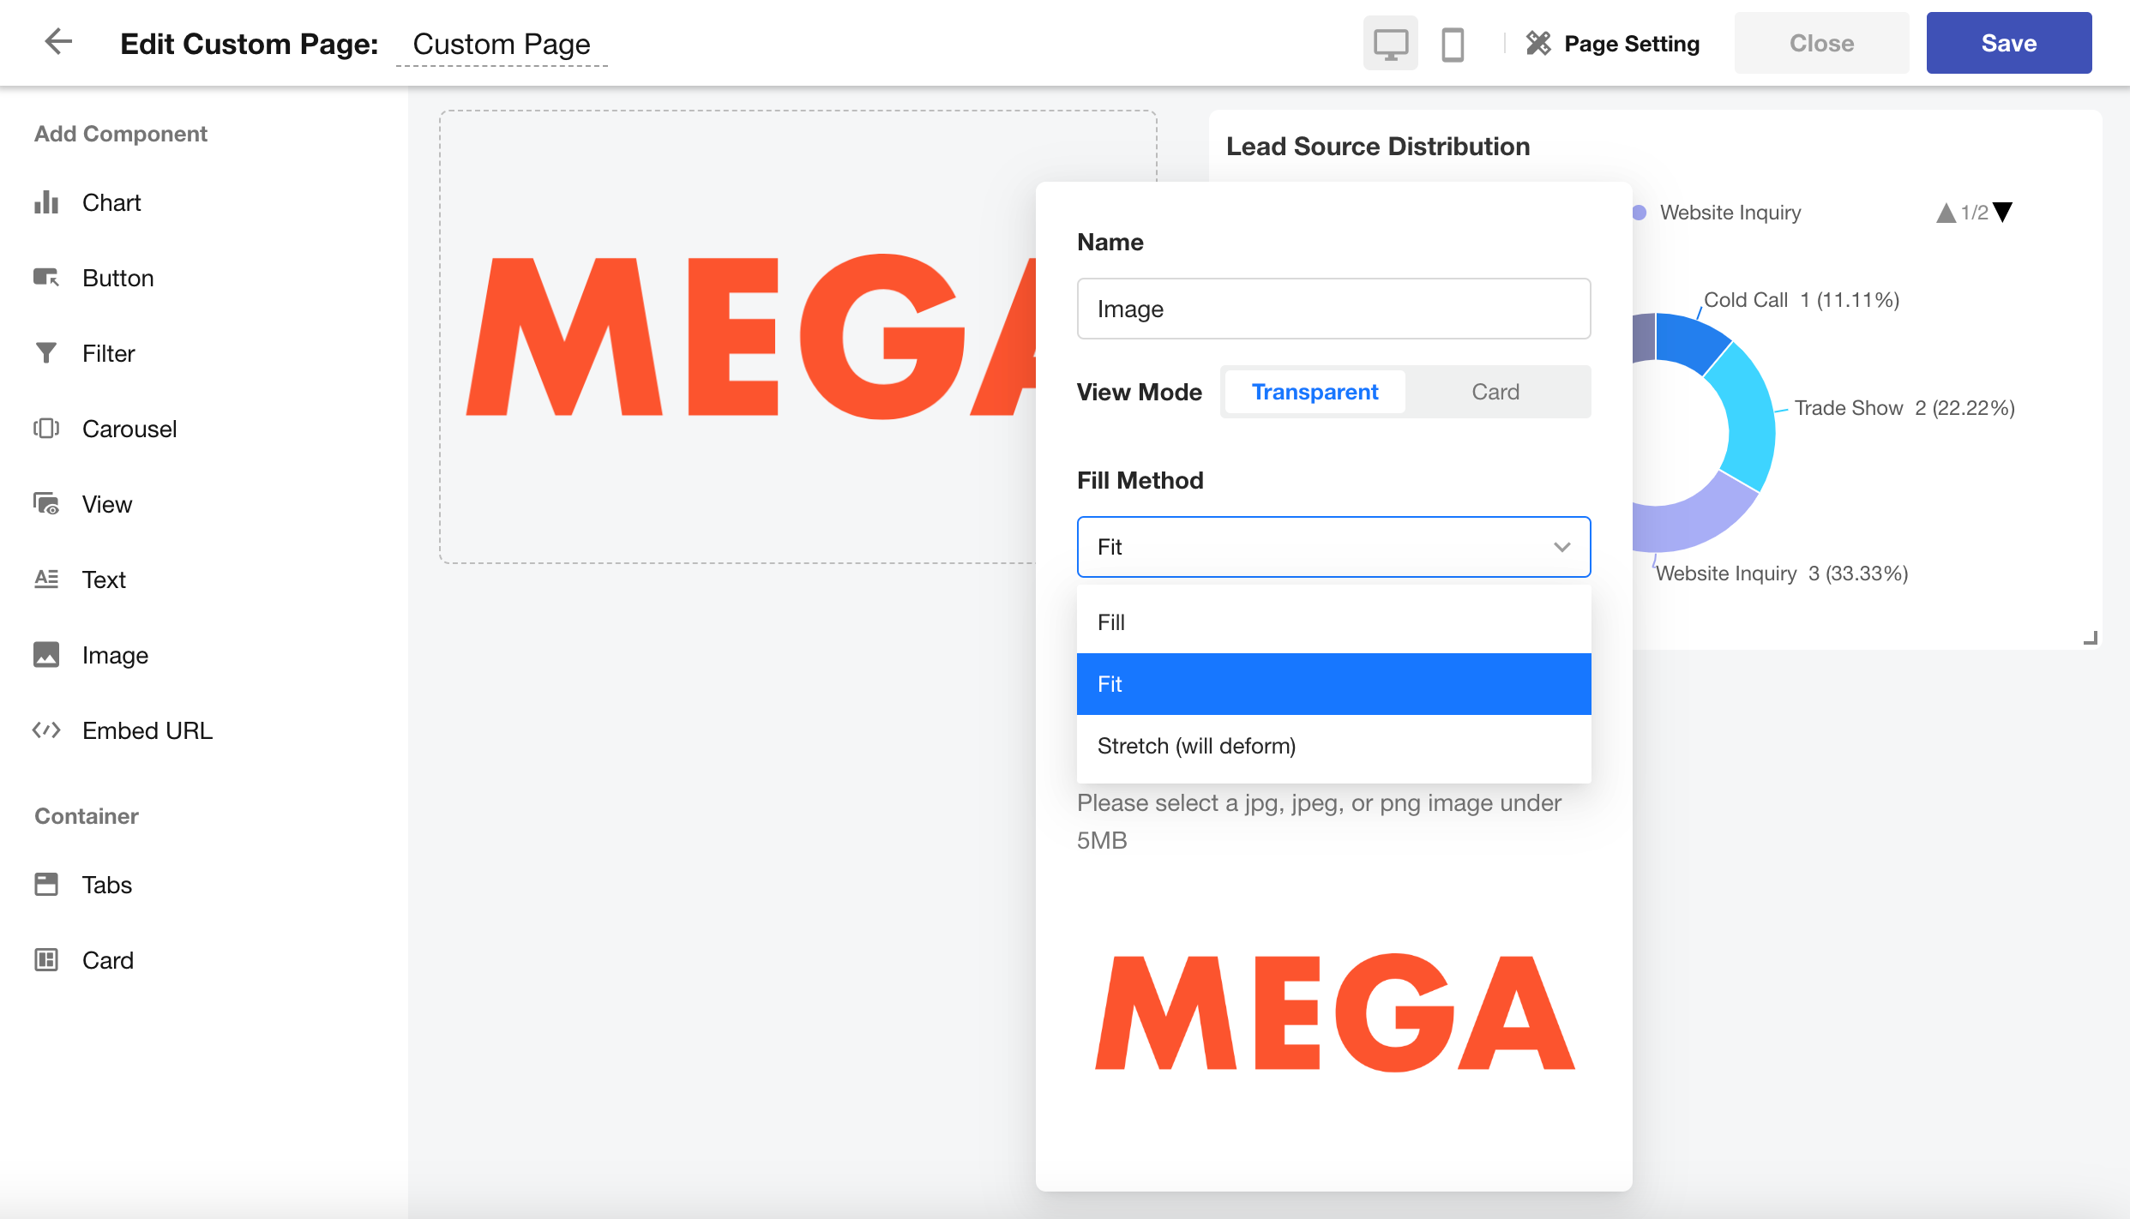Toggle Website Inquiry legend item
This screenshot has width=2130, height=1219.
(1729, 213)
